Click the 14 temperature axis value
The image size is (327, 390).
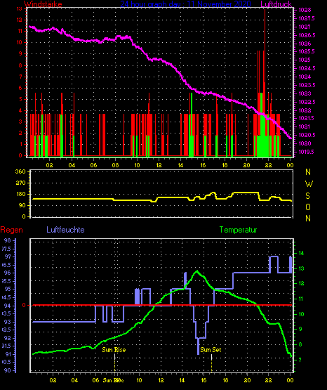point(301,253)
